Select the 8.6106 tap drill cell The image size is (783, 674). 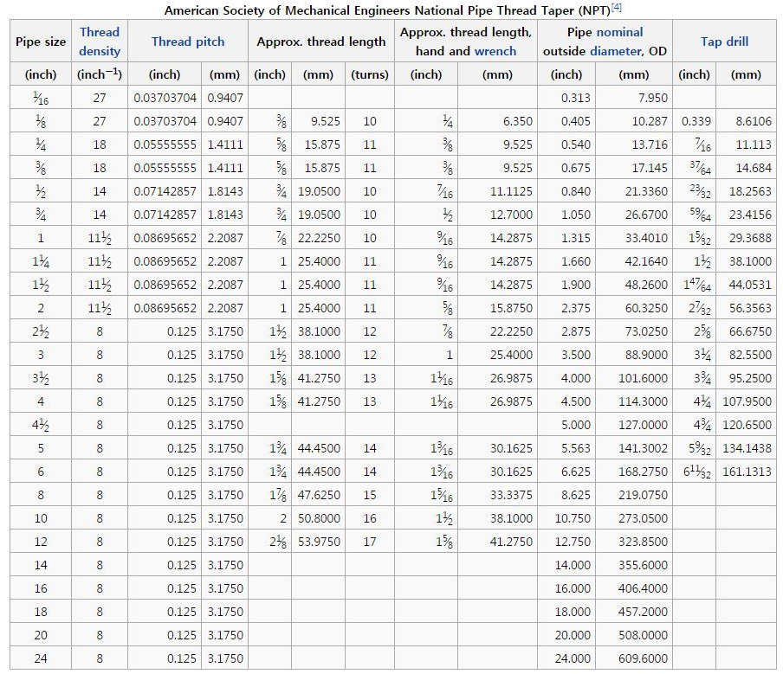pyautogui.click(x=746, y=121)
